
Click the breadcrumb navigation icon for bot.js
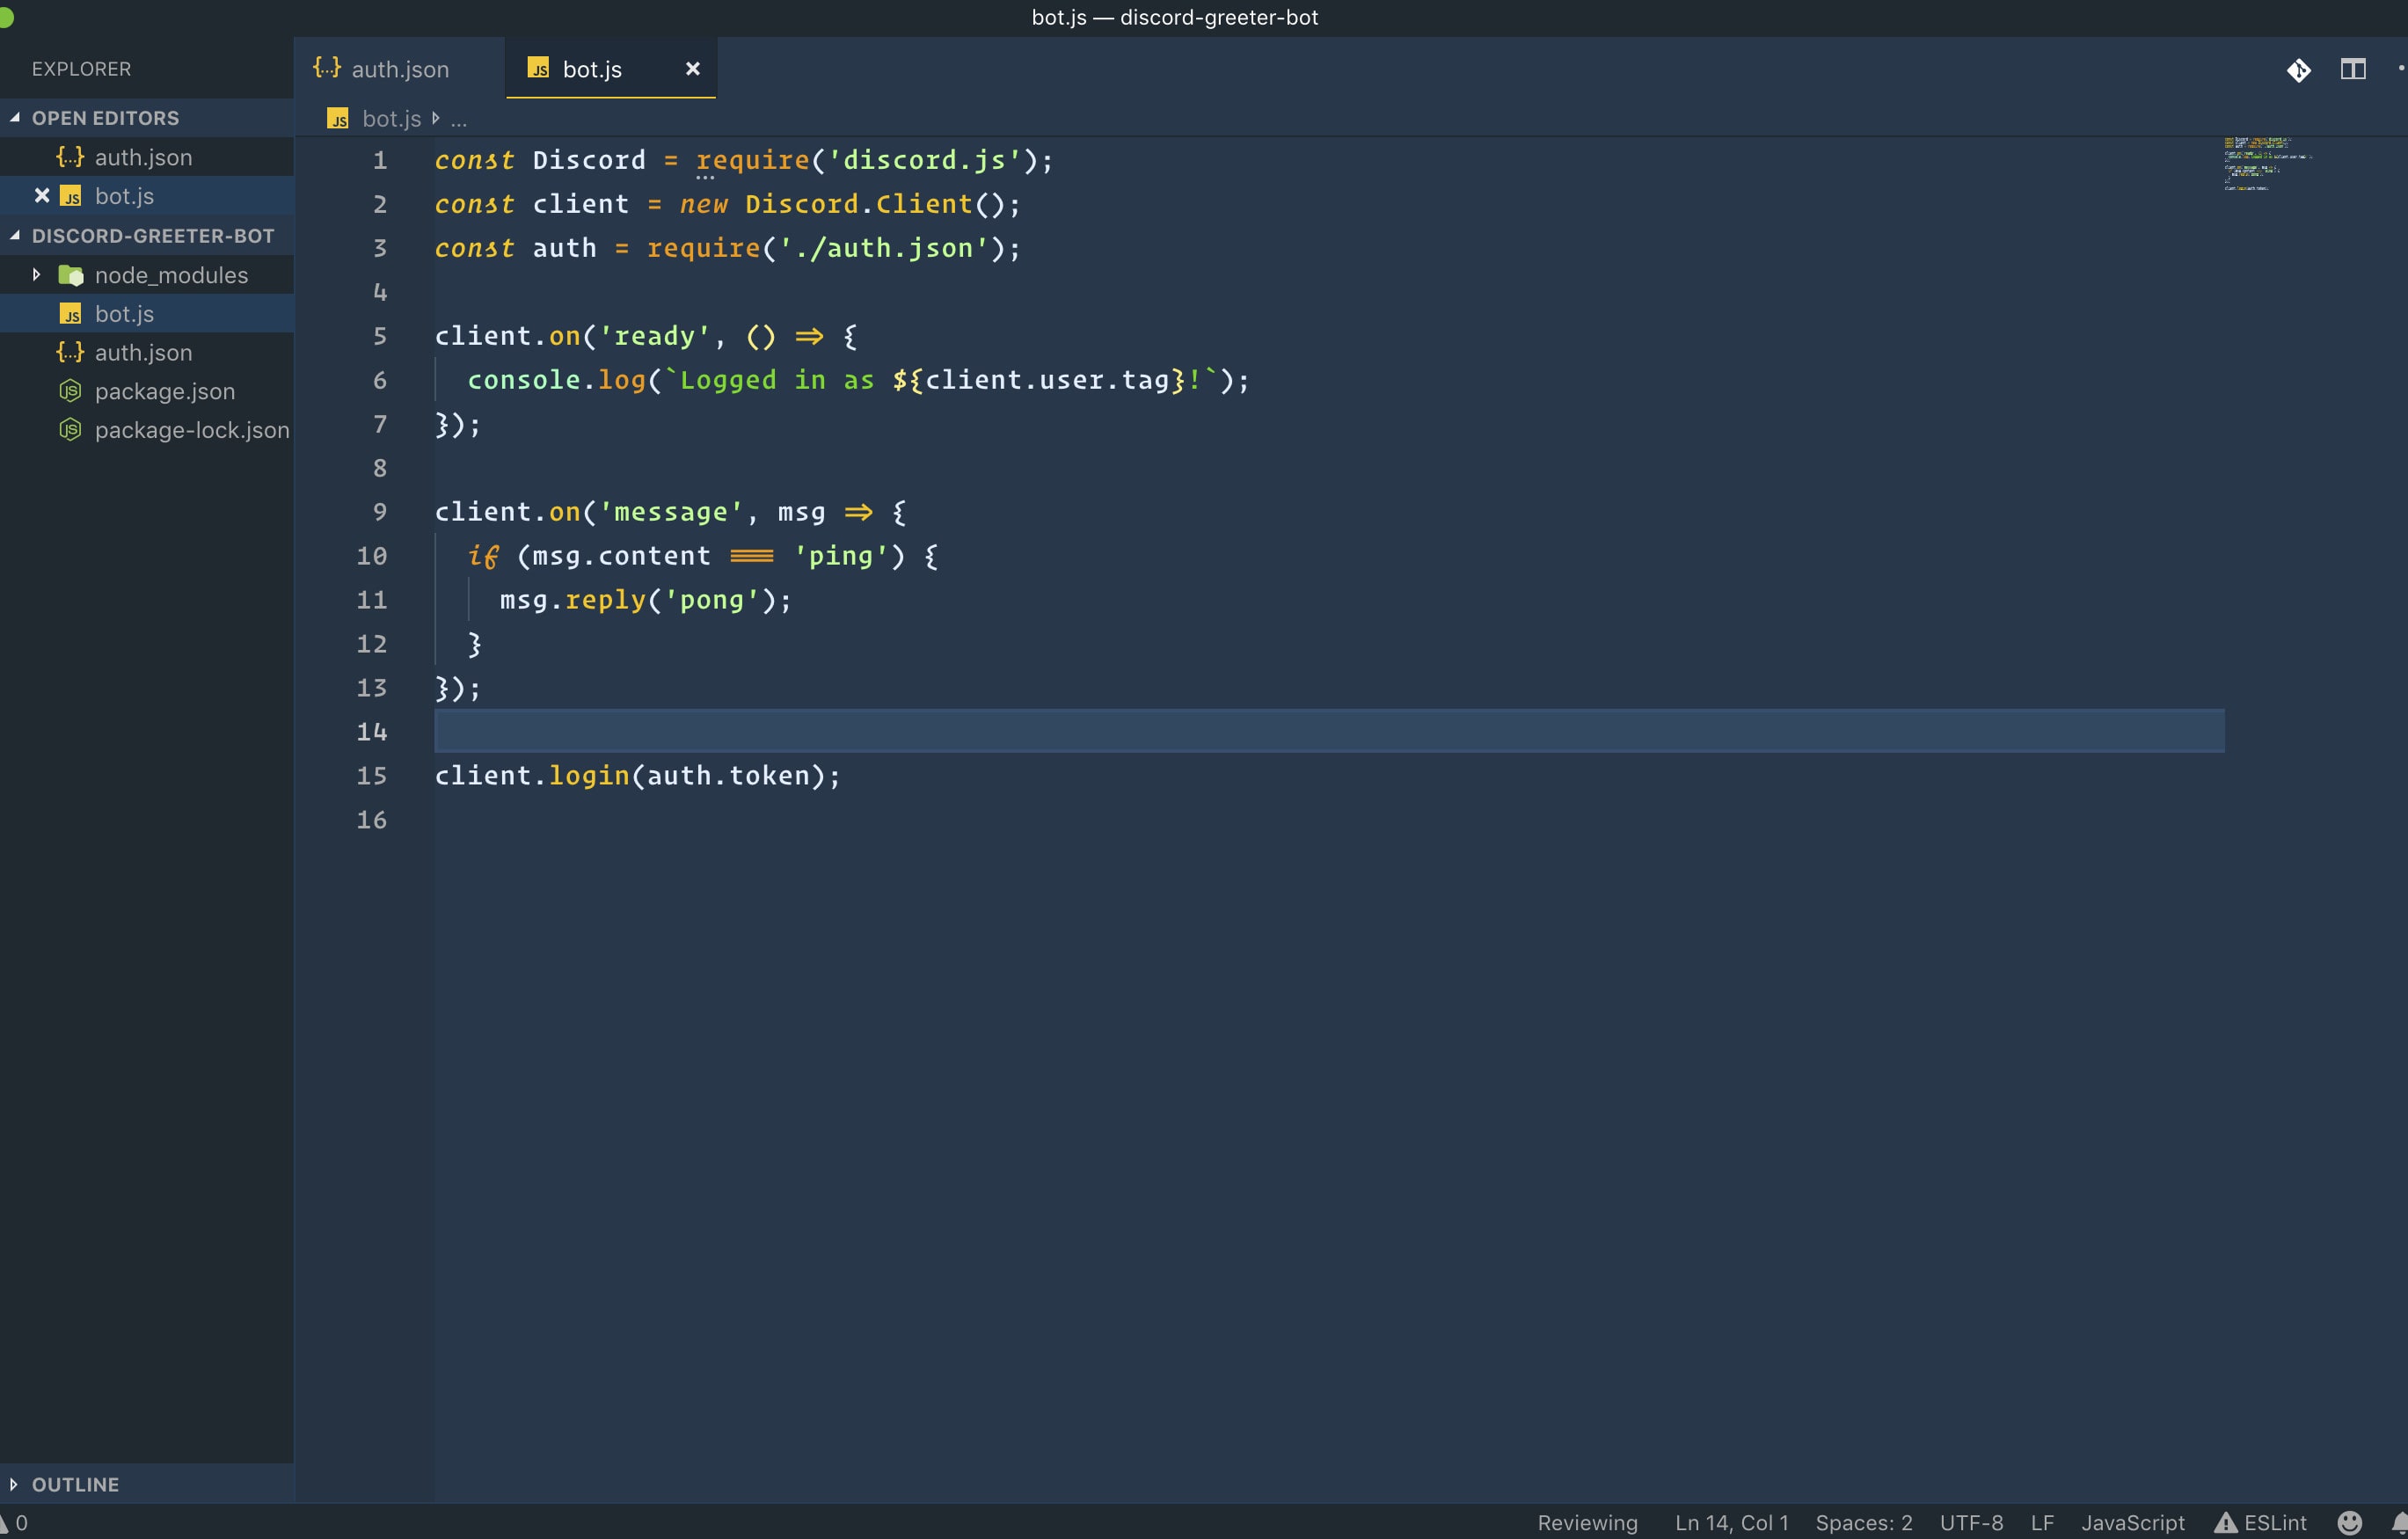click(340, 118)
